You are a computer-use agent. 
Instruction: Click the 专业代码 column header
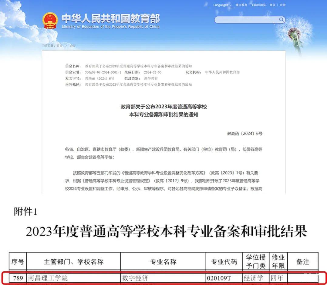tap(224, 261)
